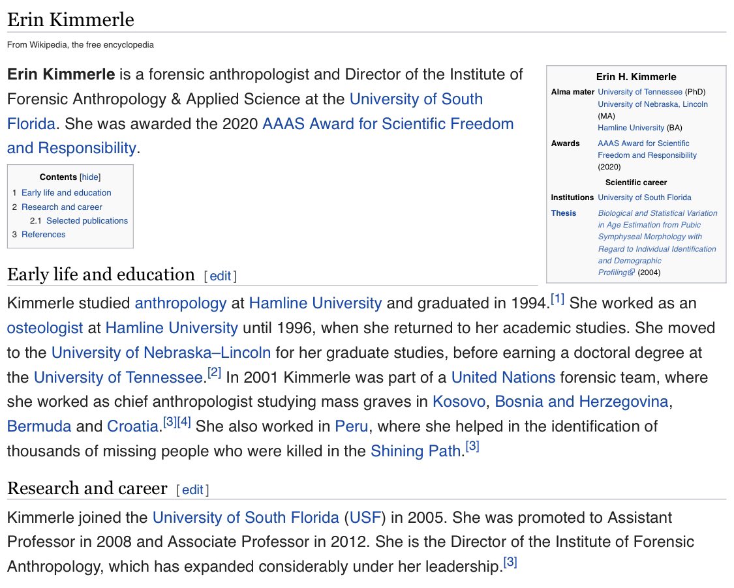Image resolution: width=734 pixels, height=588 pixels.
Task: Click external link icon after Profiling
Action: [x=632, y=272]
